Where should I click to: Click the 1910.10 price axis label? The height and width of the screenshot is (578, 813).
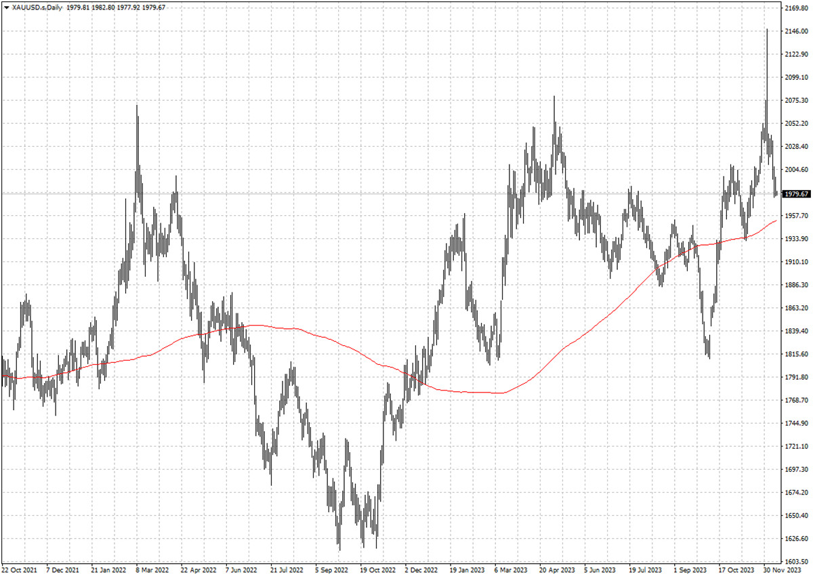pos(795,262)
